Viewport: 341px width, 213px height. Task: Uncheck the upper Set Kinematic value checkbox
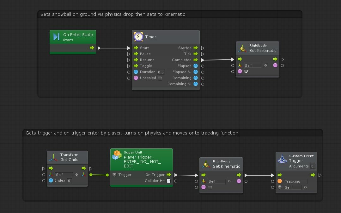246,72
